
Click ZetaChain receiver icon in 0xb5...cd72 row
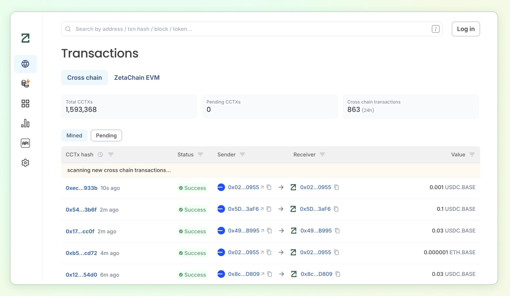[x=293, y=252]
